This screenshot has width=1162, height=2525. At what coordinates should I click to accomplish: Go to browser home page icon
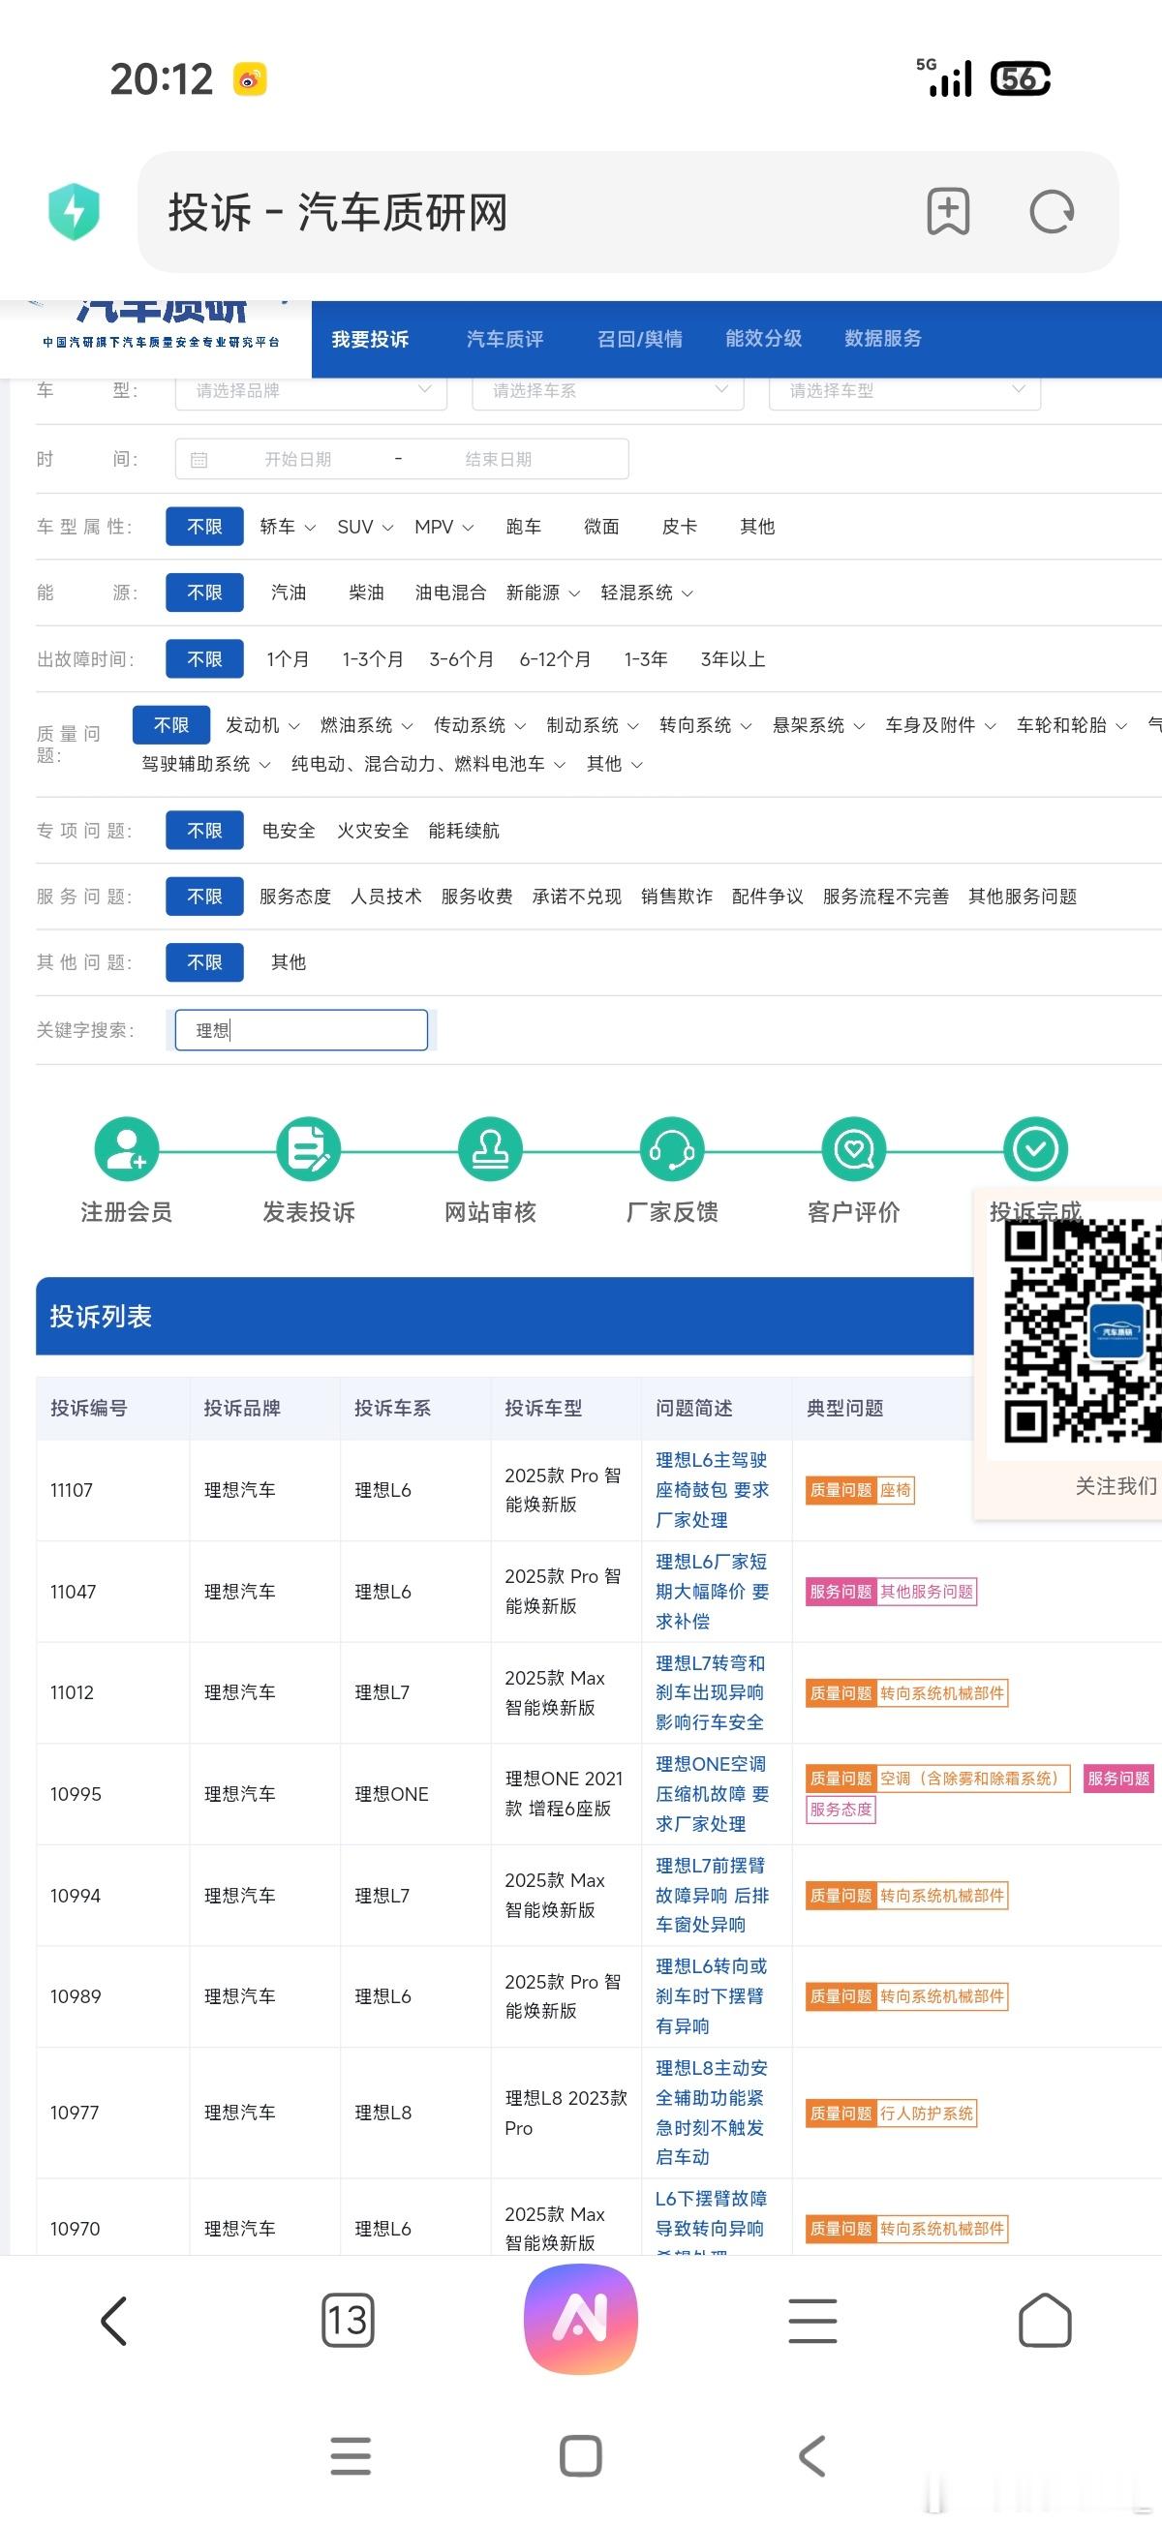coord(1044,2319)
